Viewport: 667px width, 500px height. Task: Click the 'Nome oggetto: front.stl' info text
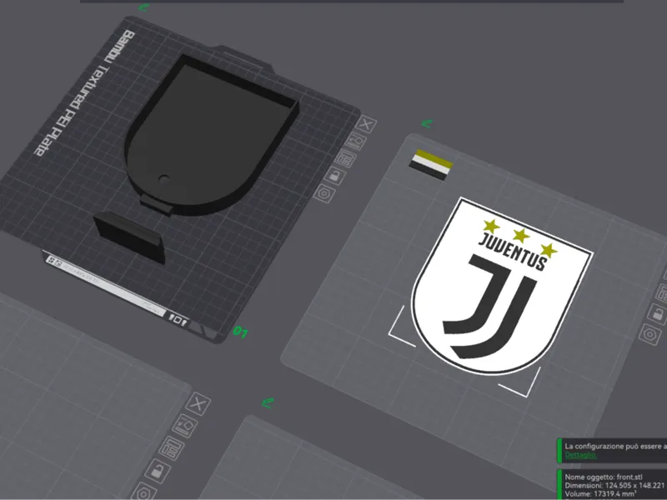tap(604, 477)
